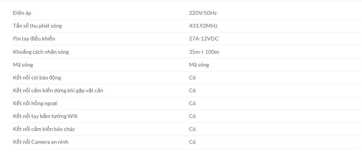Click the "Mã sóng" label in the left column
Screen dimensions: 362x160
[23, 65]
